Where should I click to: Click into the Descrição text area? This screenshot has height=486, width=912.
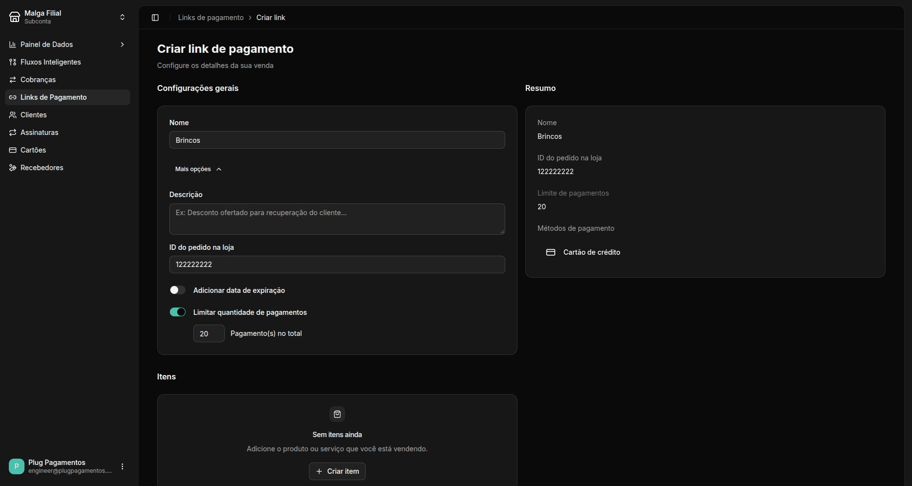point(337,219)
